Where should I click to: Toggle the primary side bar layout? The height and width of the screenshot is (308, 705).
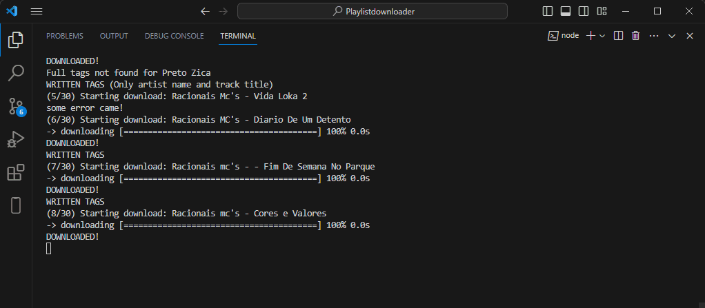548,11
